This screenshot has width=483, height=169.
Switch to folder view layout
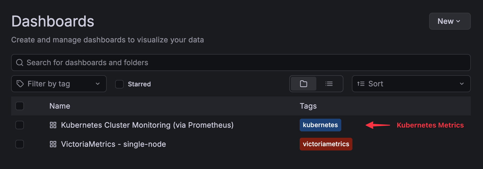[x=303, y=84]
